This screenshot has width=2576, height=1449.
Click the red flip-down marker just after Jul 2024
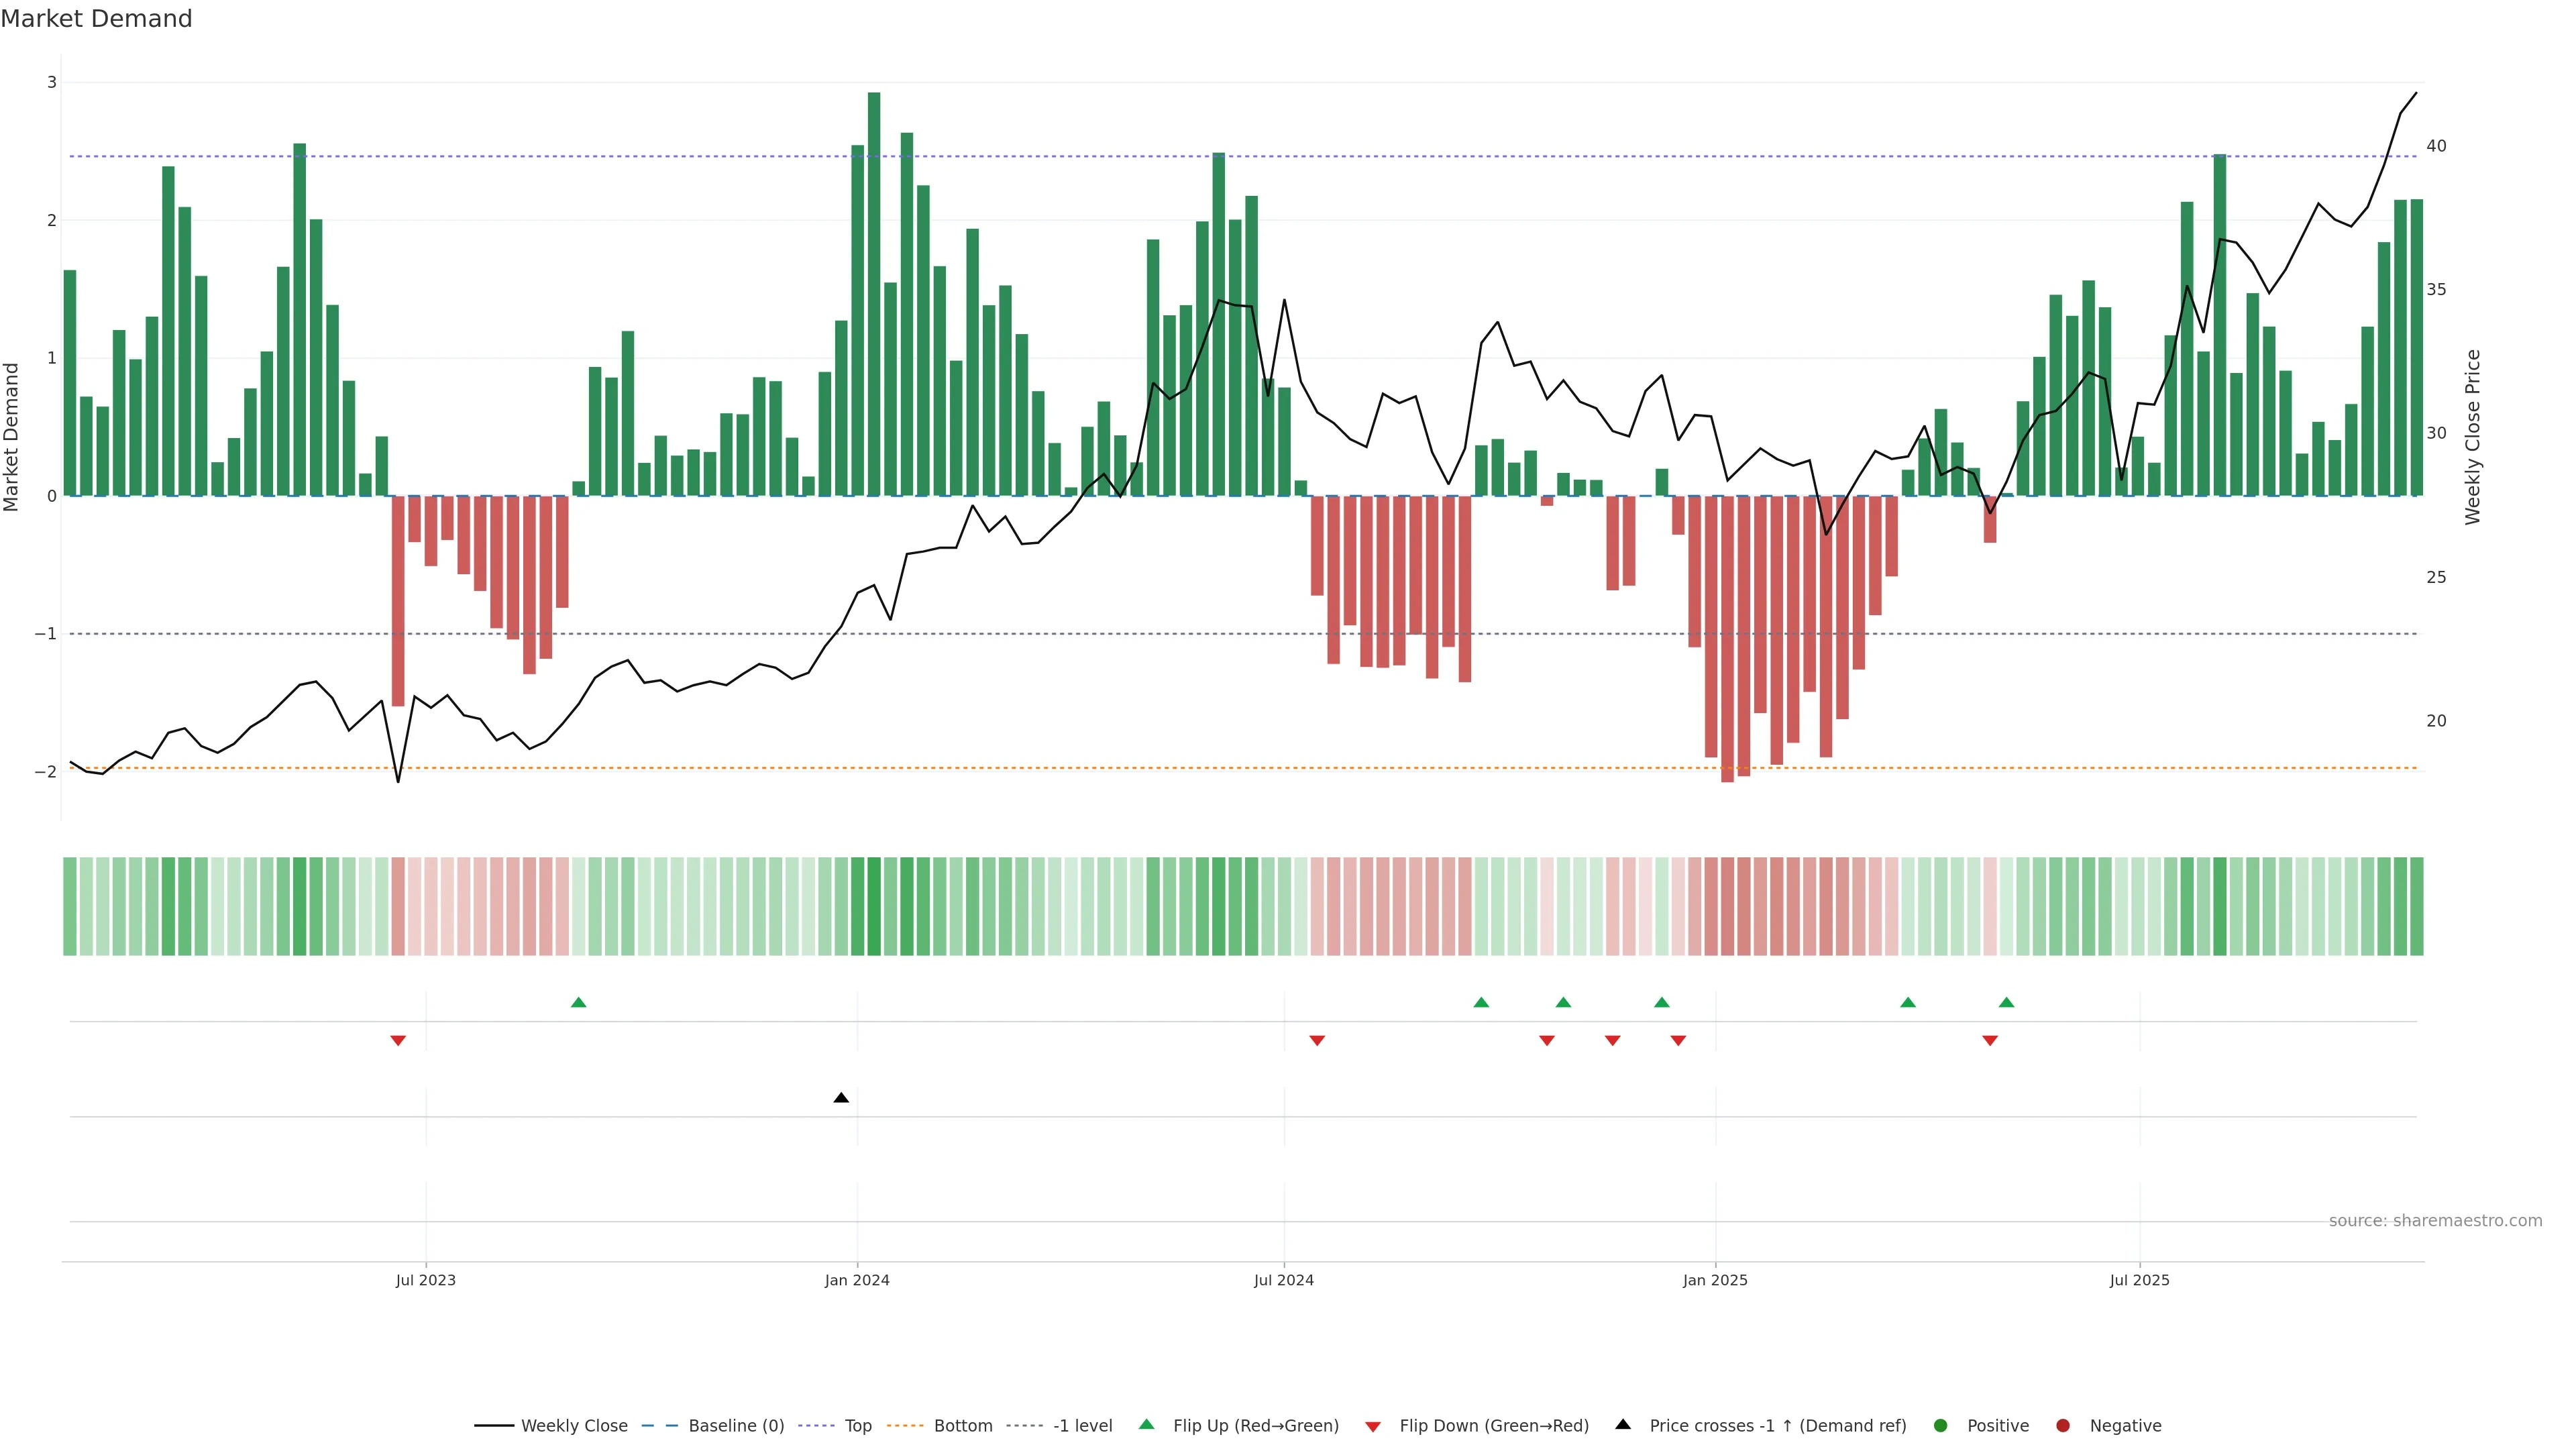pos(1317,1041)
